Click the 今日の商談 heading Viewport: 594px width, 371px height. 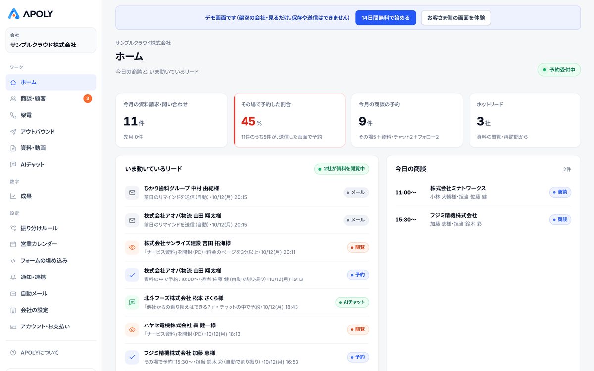(411, 169)
